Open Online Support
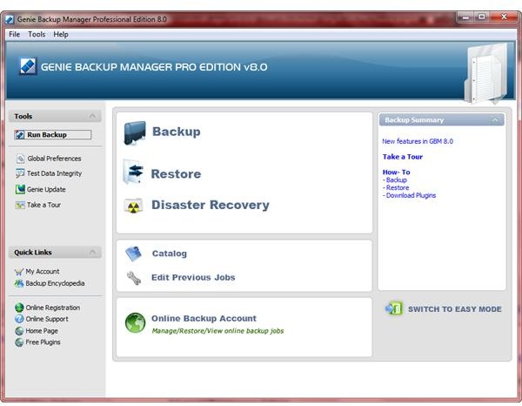Image resolution: width=522 pixels, height=406 pixels. click(47, 319)
